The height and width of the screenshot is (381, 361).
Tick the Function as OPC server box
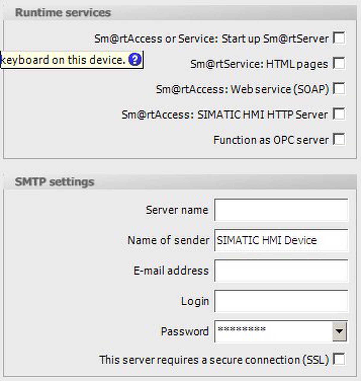coord(339,139)
